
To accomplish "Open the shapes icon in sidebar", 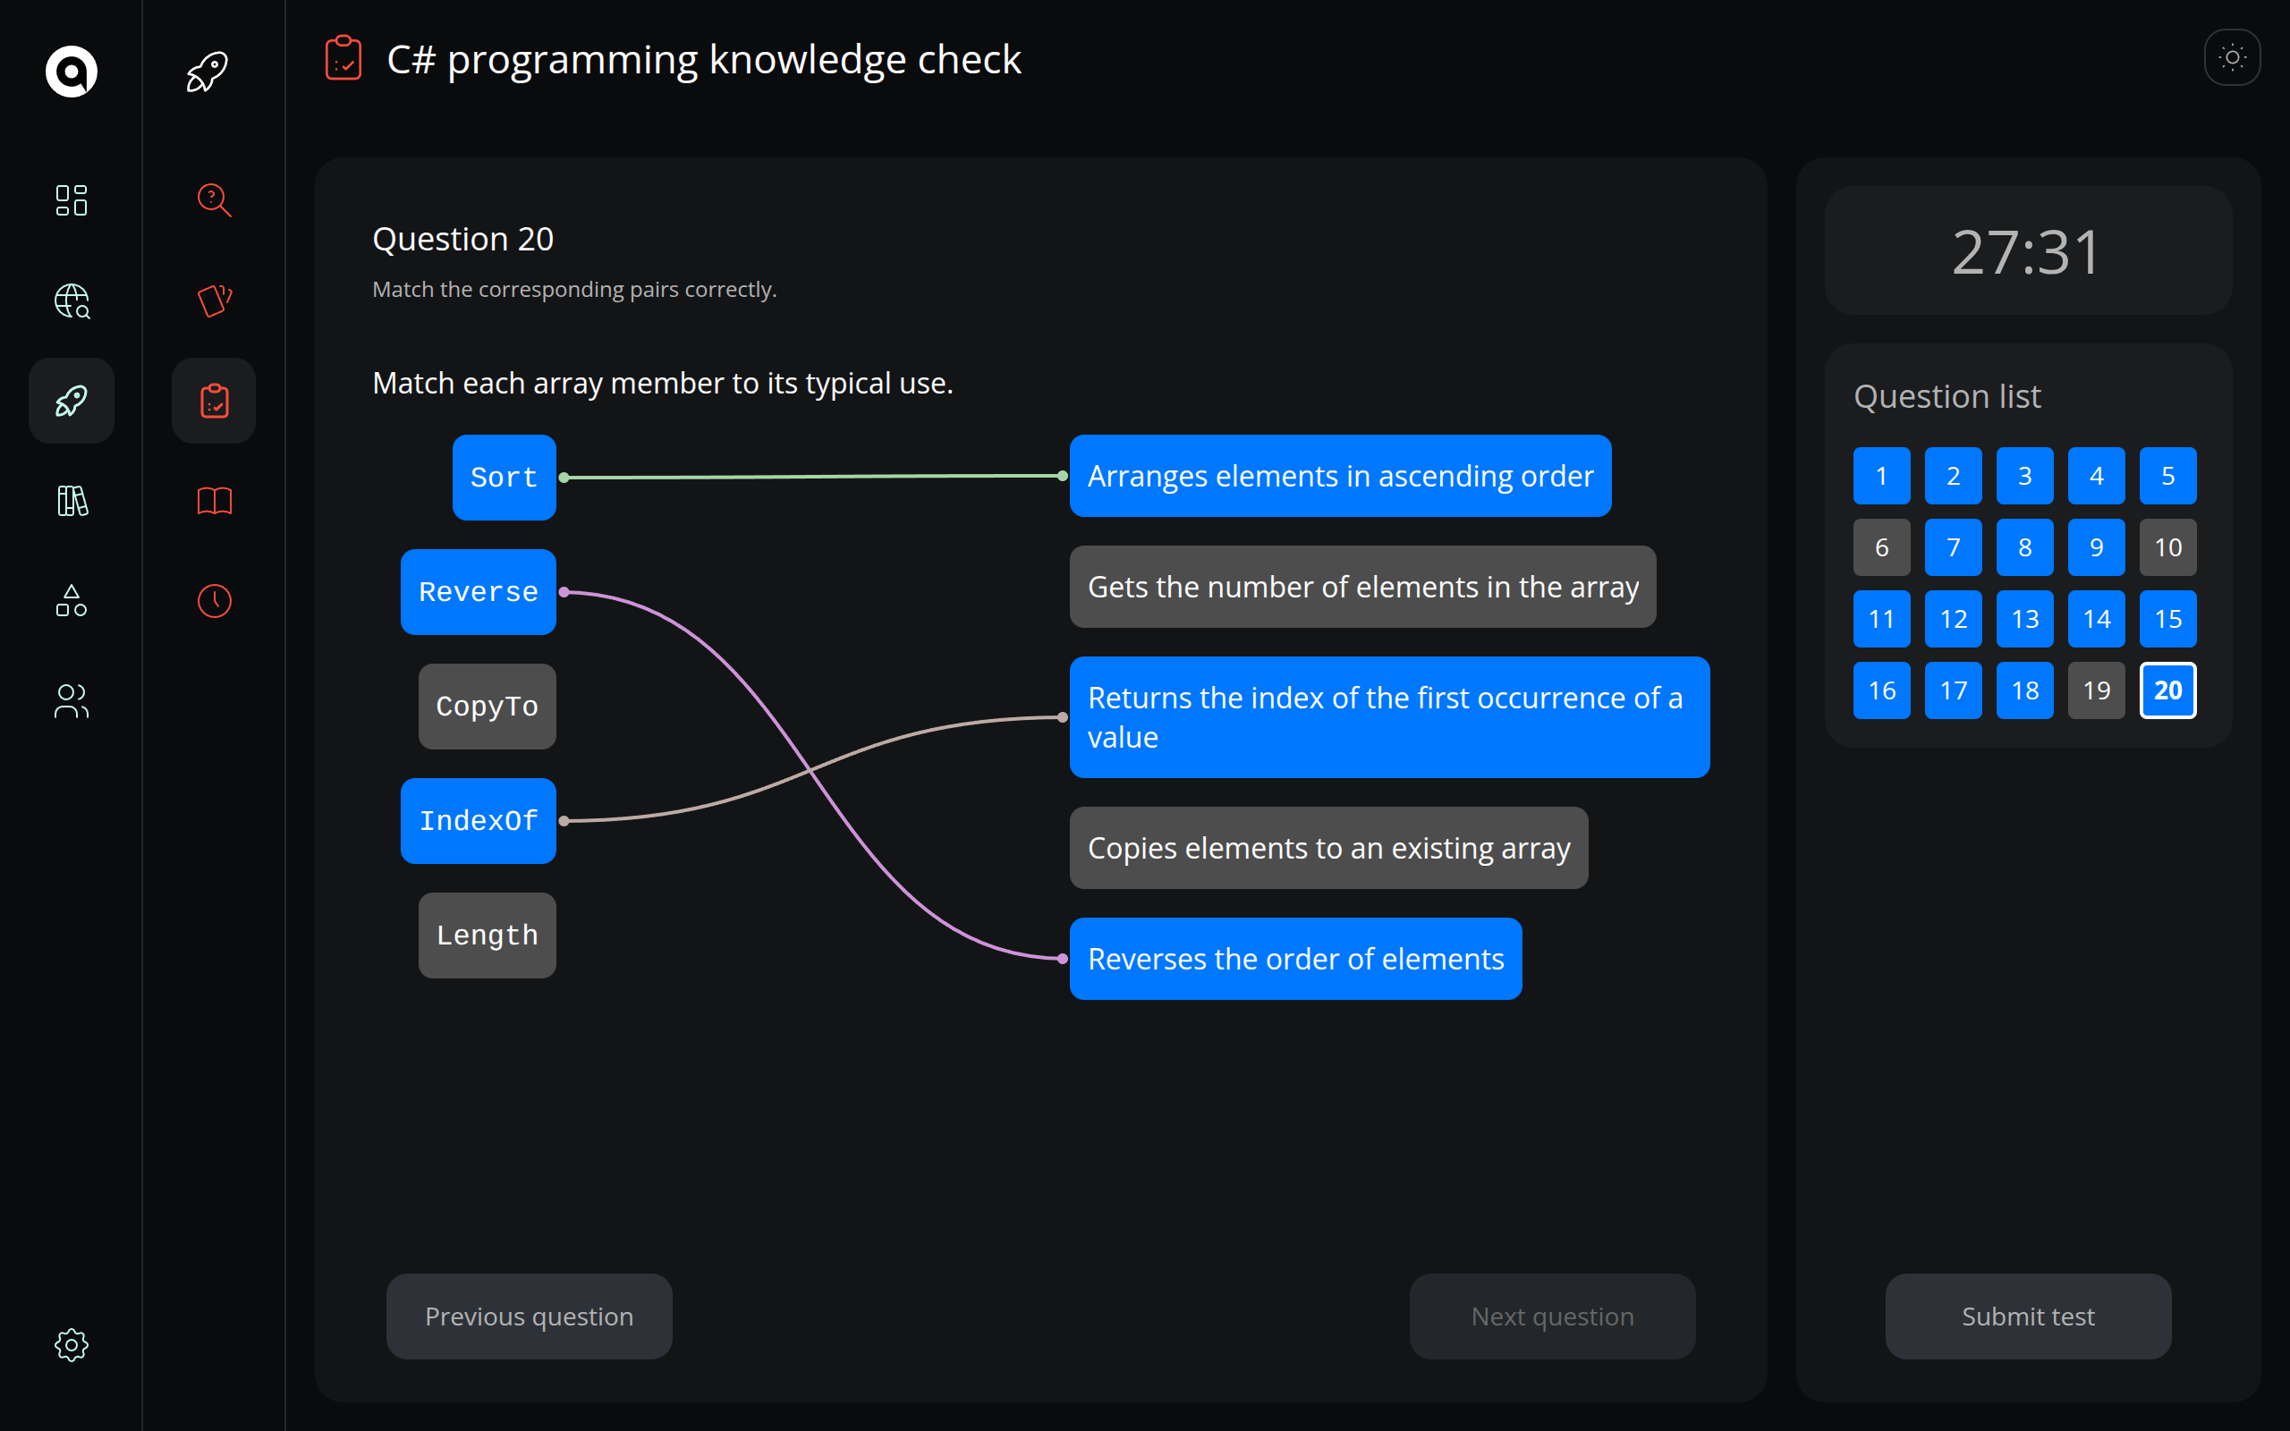I will pos(71,601).
